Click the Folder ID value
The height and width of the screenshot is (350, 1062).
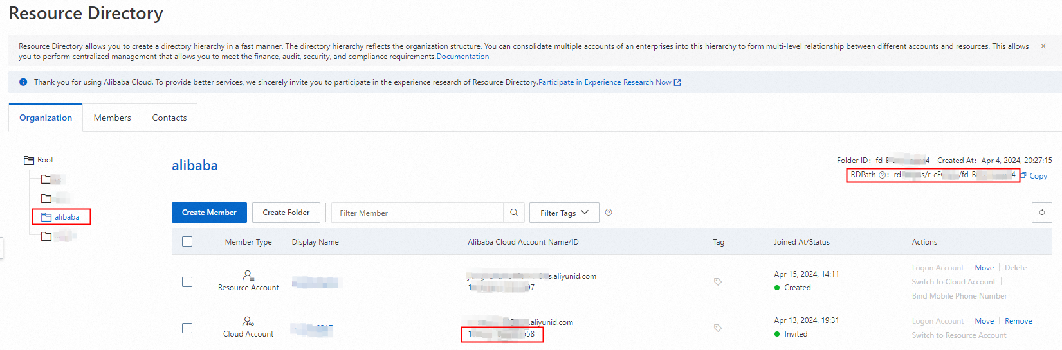coord(902,161)
